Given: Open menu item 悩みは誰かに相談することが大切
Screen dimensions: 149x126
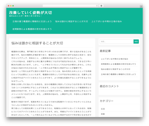Looking at the screenshot, I should [72, 21].
